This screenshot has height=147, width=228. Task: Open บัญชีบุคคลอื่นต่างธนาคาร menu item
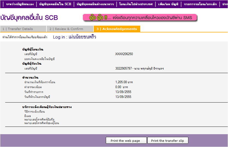point(95,4)
